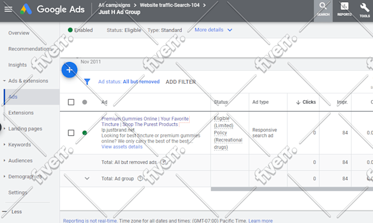Open the hamburger navigation menu

click(8, 9)
